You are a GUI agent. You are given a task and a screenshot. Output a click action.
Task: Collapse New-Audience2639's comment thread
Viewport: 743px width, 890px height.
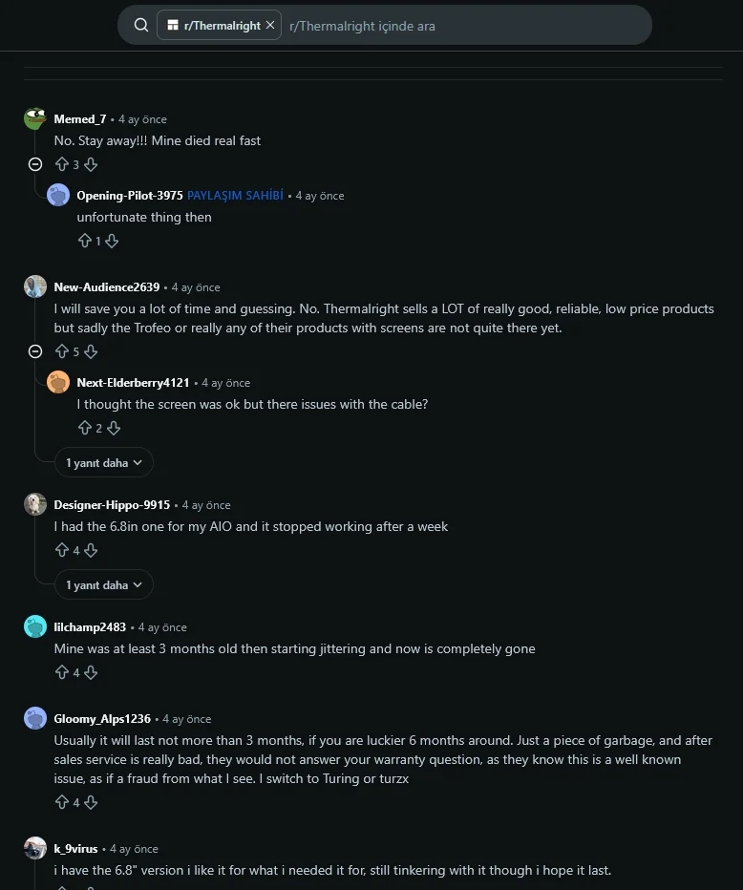point(35,352)
